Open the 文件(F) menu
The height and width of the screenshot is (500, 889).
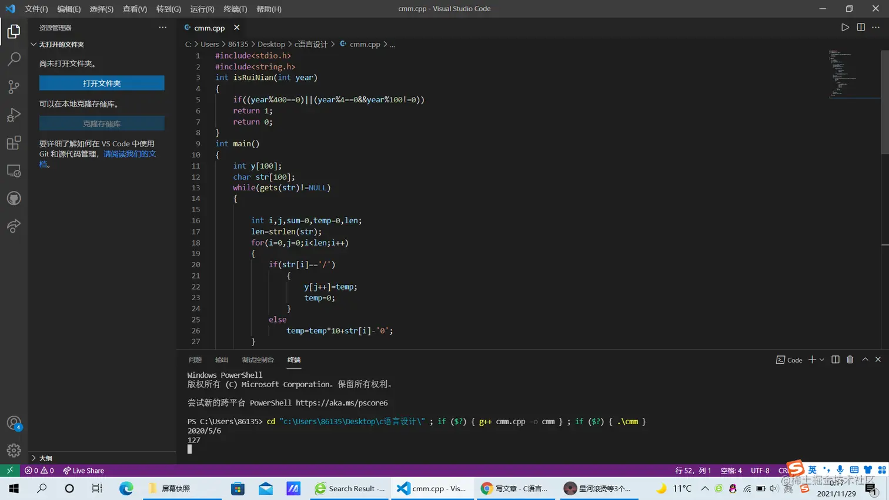(x=36, y=9)
